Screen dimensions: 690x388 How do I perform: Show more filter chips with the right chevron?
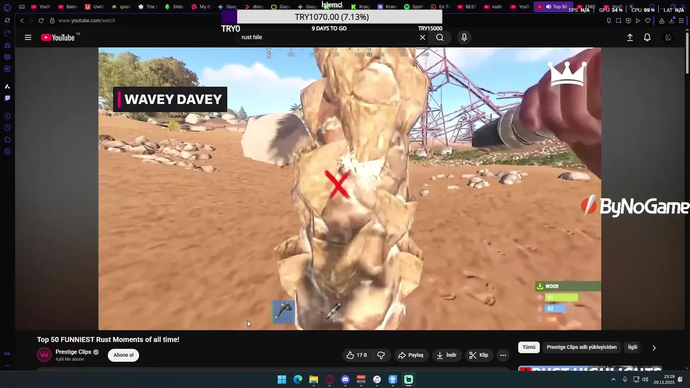click(x=654, y=348)
